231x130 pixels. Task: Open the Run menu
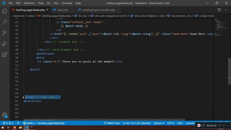[56, 3]
